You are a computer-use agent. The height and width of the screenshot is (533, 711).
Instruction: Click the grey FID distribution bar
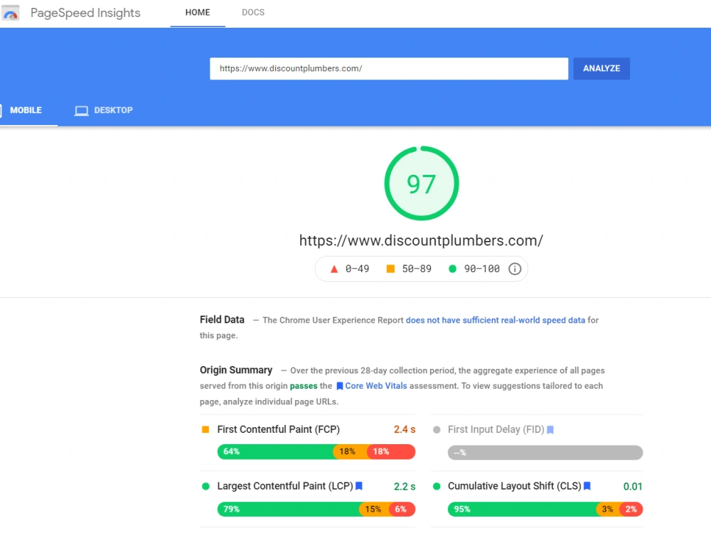(545, 452)
